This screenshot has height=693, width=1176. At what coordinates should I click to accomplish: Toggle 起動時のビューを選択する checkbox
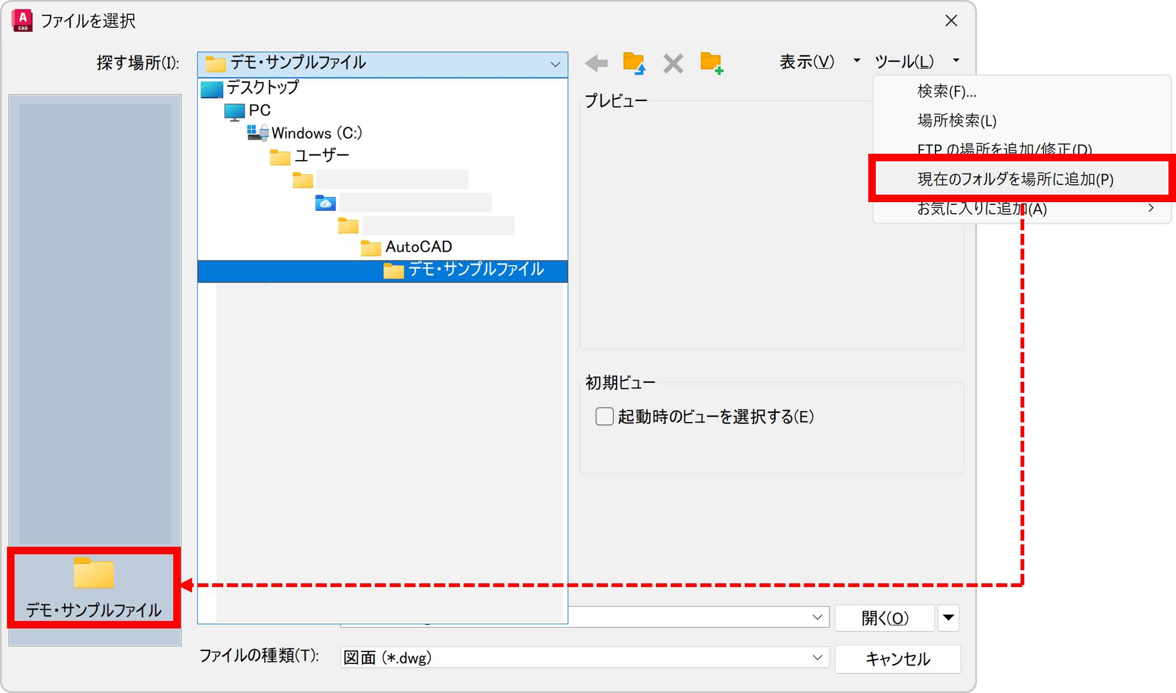pyautogui.click(x=604, y=417)
